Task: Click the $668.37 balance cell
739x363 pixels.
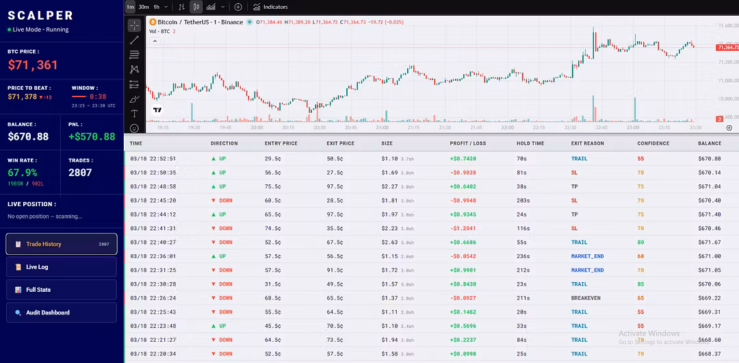Action: tap(710, 354)
